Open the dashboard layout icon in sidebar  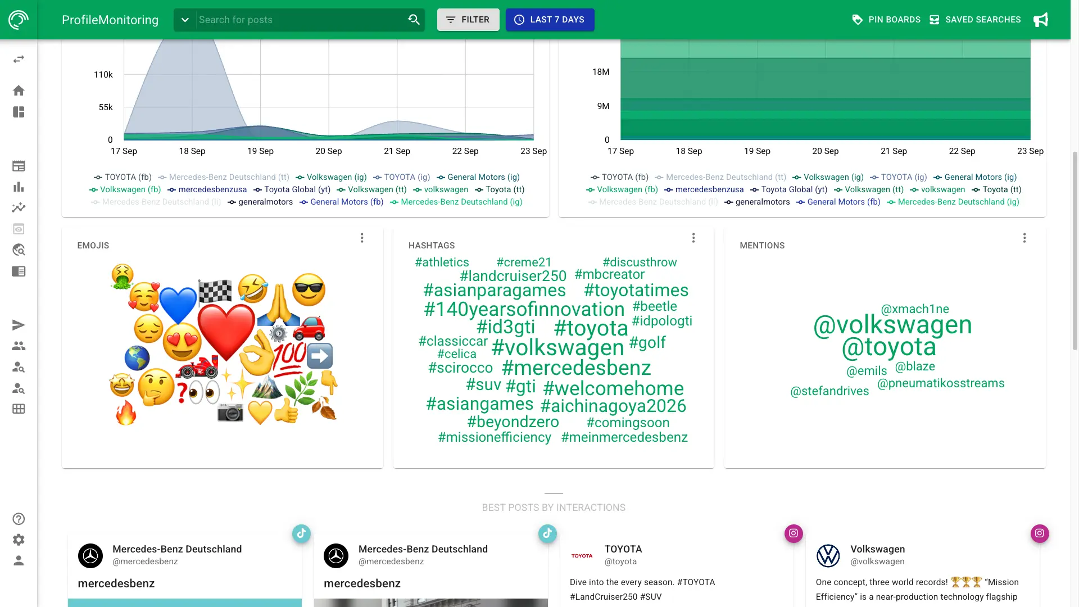pyautogui.click(x=19, y=112)
